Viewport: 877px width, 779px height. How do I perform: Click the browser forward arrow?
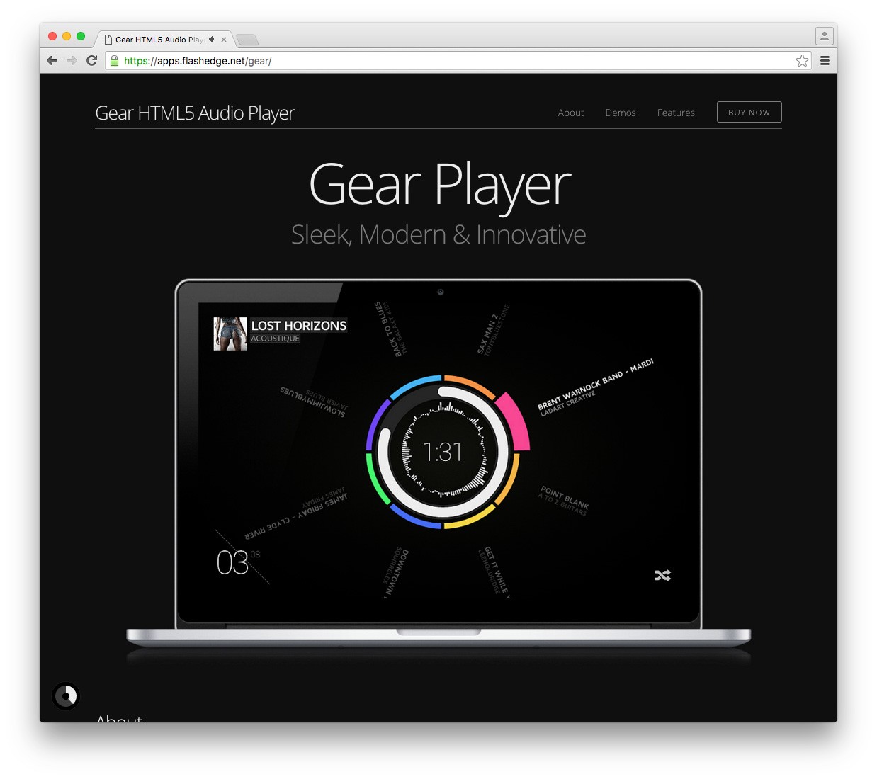[72, 61]
